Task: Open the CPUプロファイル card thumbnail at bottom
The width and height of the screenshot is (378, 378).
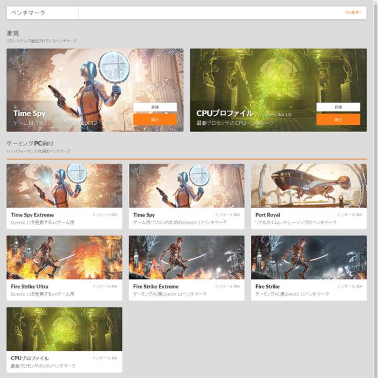Action: point(64,329)
